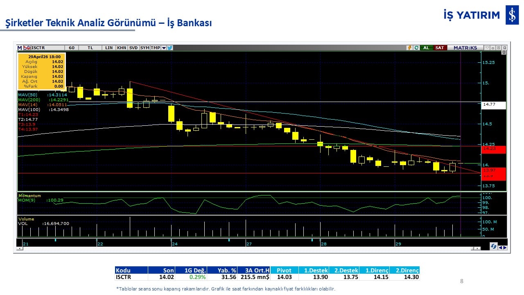Click the blue sync icon at chart bottom
This screenshot has width=524, height=295.
(x=494, y=246)
